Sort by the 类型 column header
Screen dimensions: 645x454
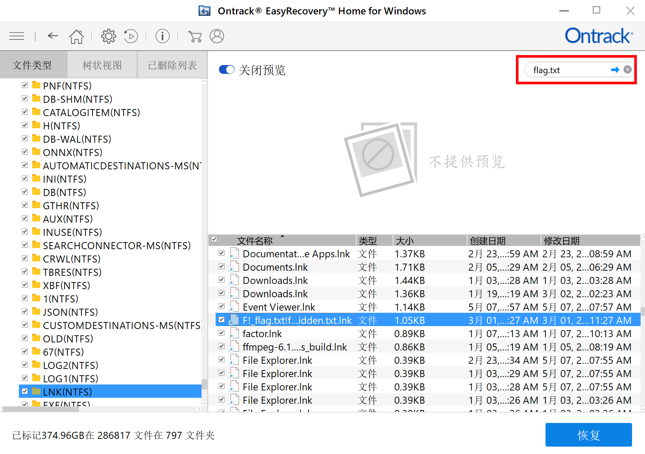click(374, 240)
